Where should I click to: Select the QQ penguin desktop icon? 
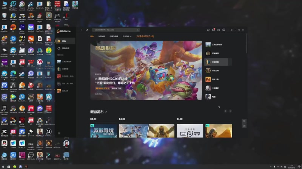click(4, 145)
